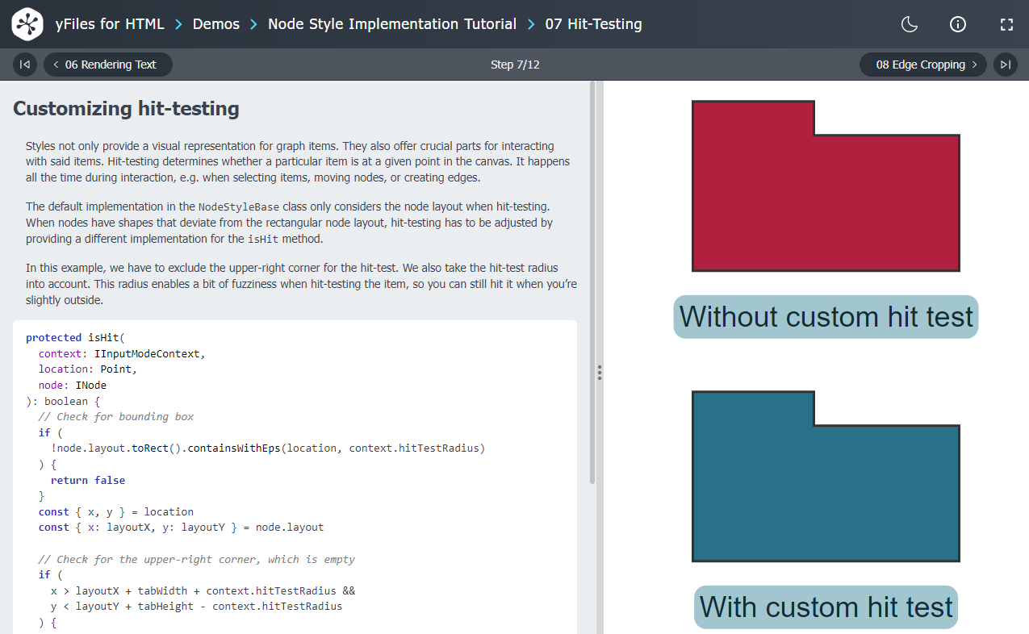Click 'context: IInputModeContext,' code line
Image resolution: width=1029 pixels, height=634 pixels.
[122, 353]
